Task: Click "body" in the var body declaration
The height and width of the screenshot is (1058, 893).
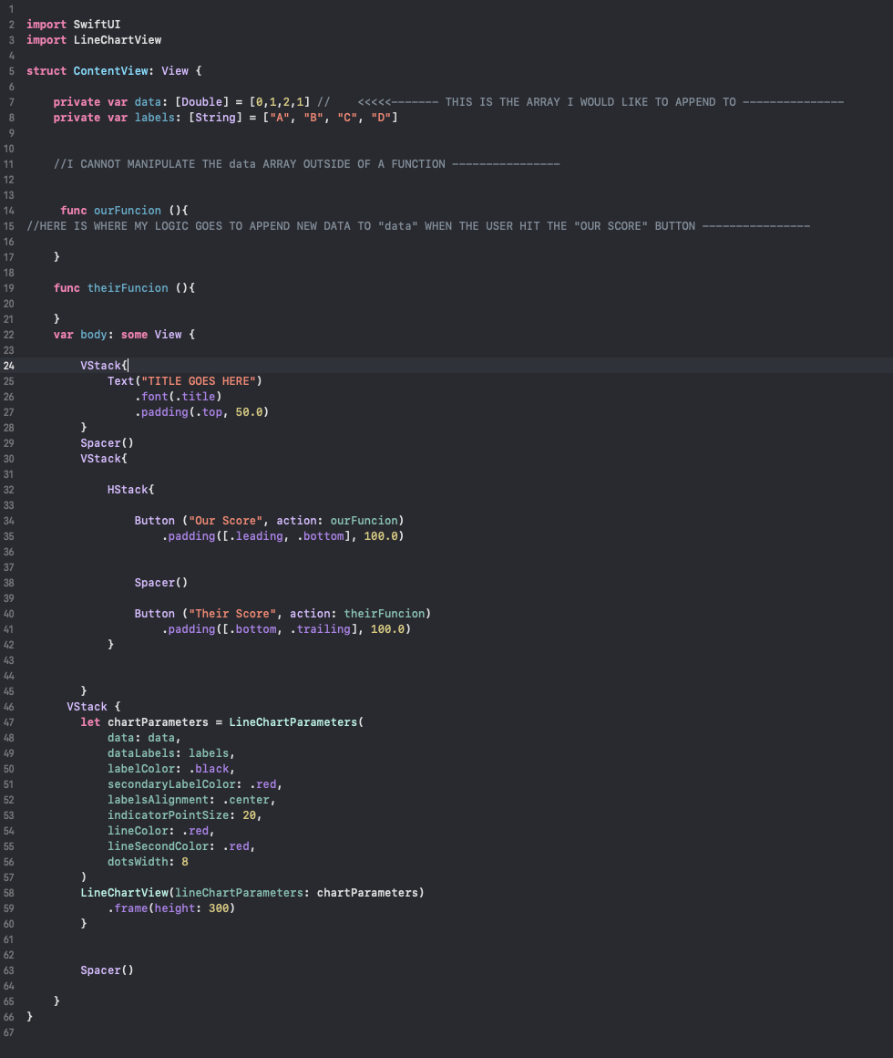Action: pyautogui.click(x=93, y=335)
